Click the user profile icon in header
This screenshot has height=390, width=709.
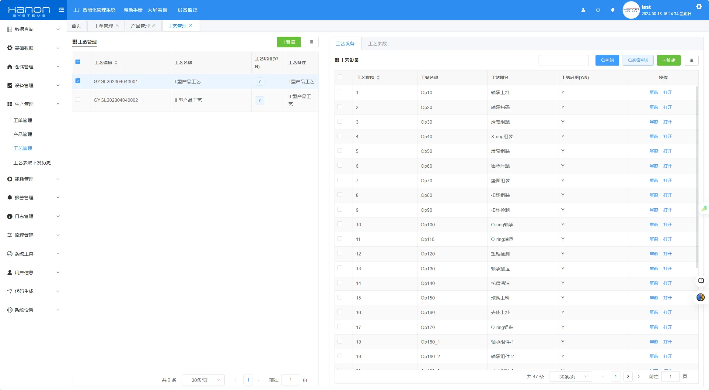583,10
